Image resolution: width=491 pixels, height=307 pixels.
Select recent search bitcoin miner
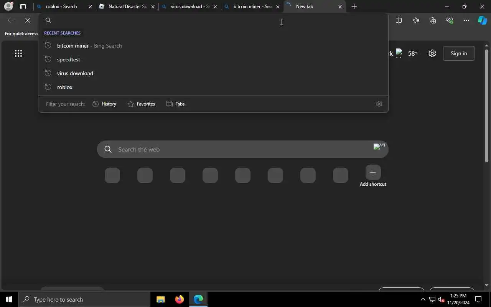point(213,46)
